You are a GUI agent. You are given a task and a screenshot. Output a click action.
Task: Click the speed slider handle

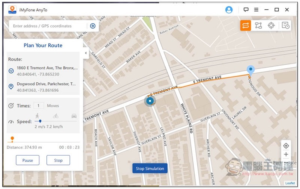[x=40, y=121]
